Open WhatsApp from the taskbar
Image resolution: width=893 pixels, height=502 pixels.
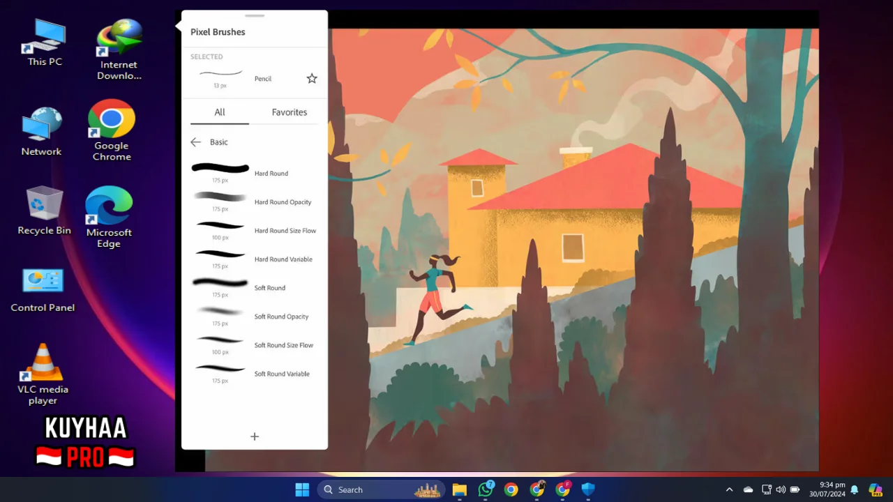[x=486, y=489]
